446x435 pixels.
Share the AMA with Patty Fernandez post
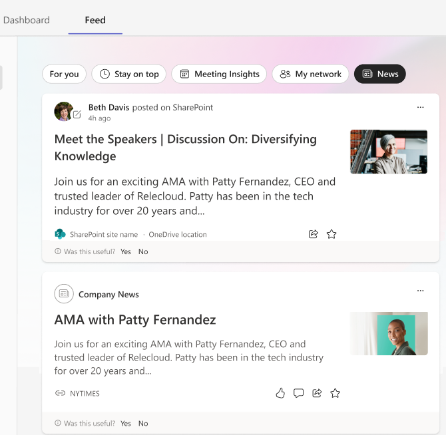click(317, 393)
